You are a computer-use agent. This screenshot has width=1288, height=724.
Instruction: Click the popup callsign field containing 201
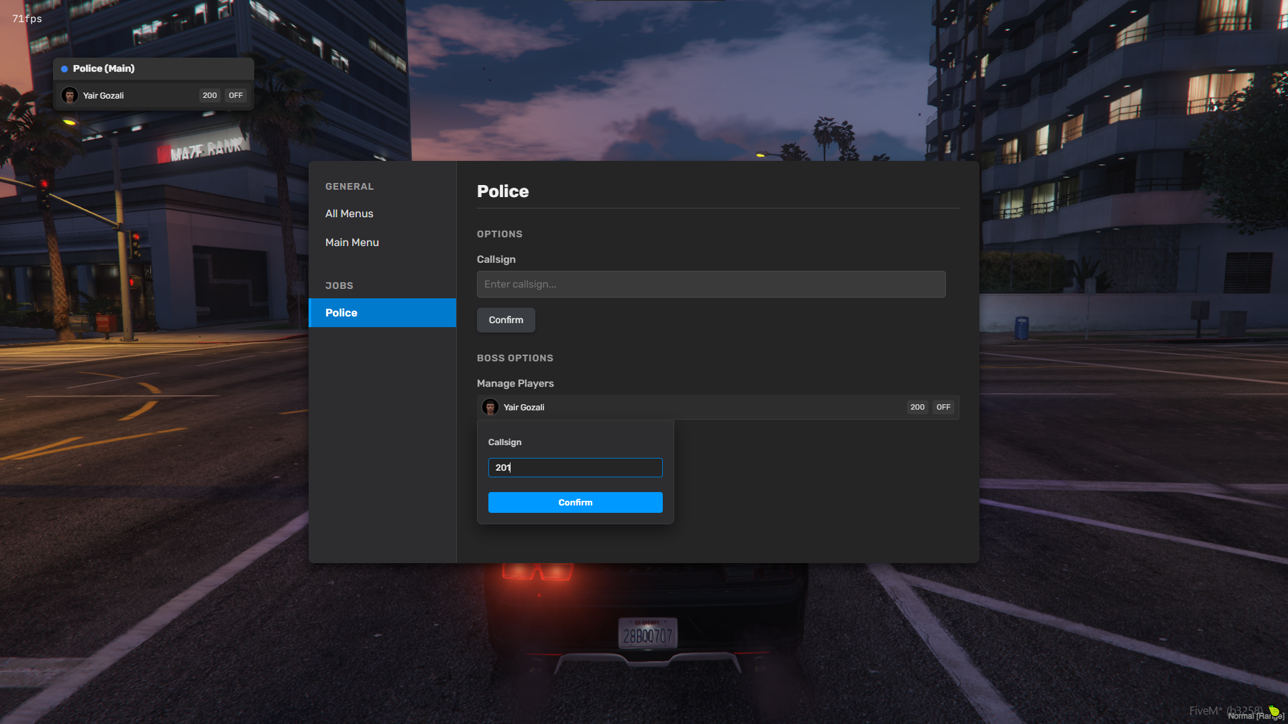(575, 467)
